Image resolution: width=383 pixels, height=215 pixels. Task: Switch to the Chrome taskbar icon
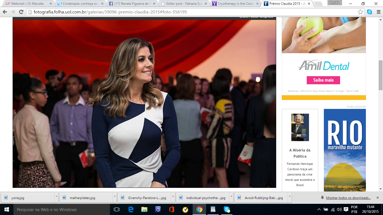pyautogui.click(x=199, y=209)
